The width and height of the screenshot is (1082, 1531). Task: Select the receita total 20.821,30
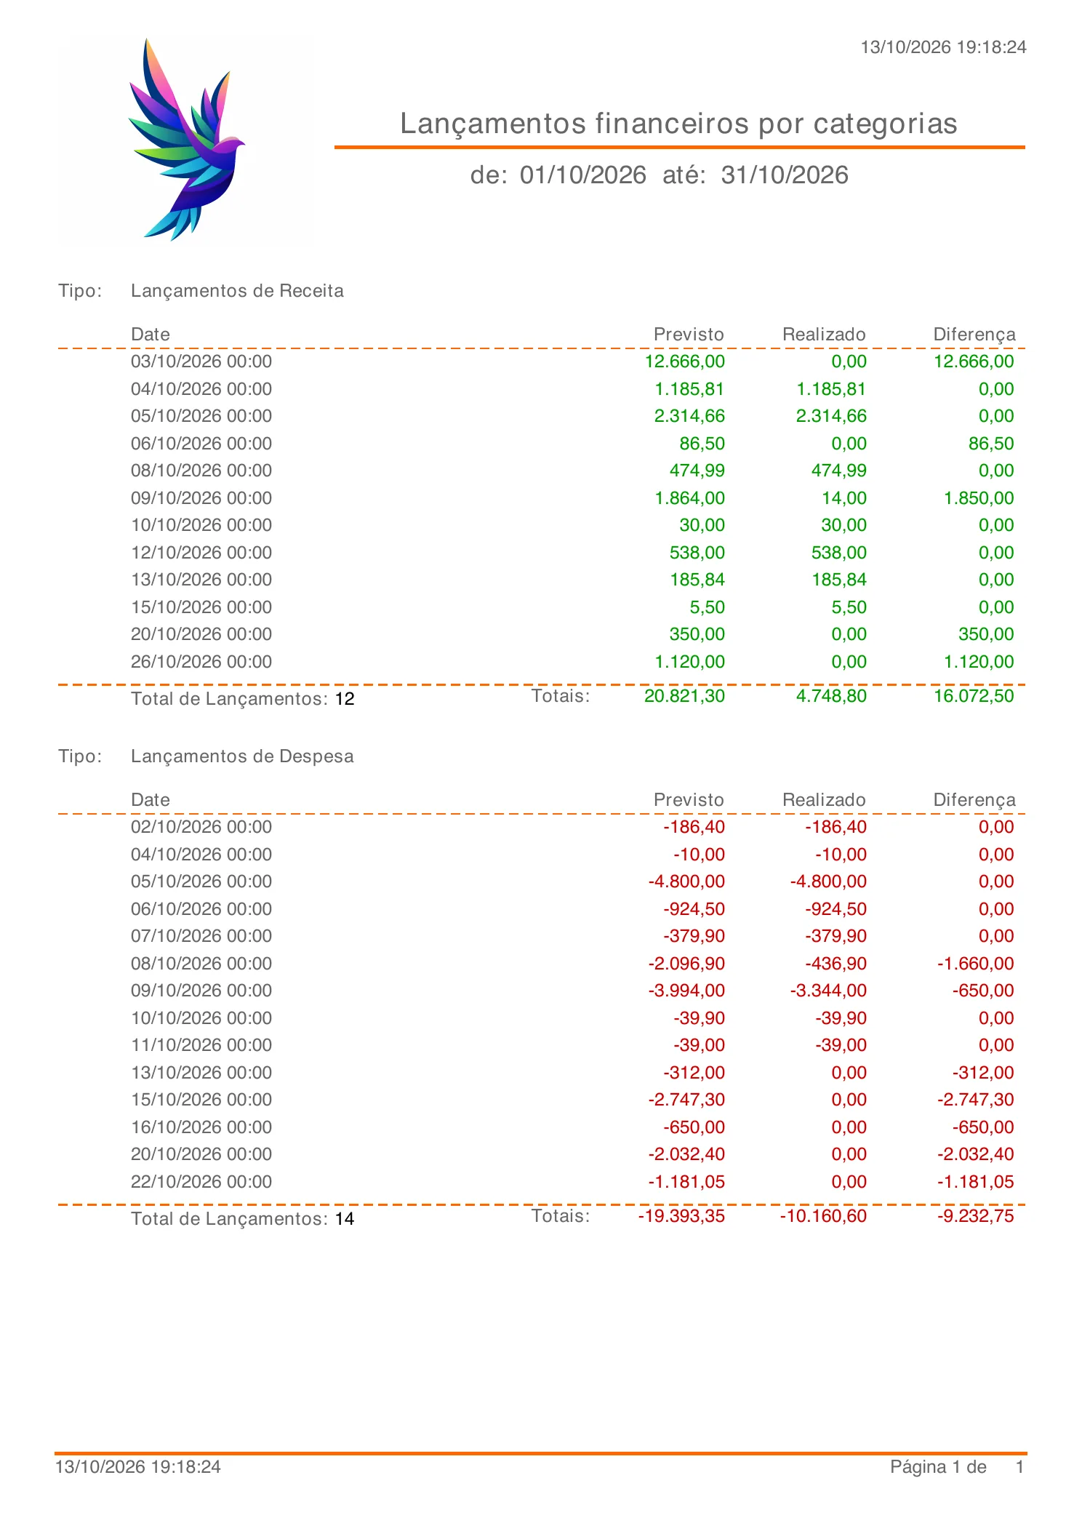coord(684,696)
